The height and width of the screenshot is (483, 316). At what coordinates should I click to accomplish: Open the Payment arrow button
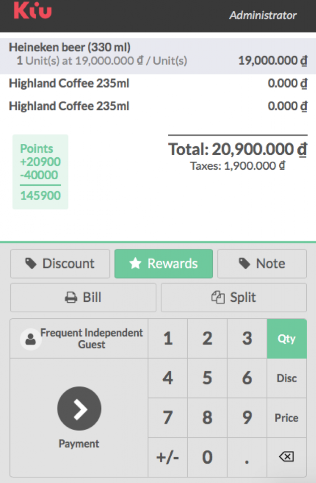79,408
